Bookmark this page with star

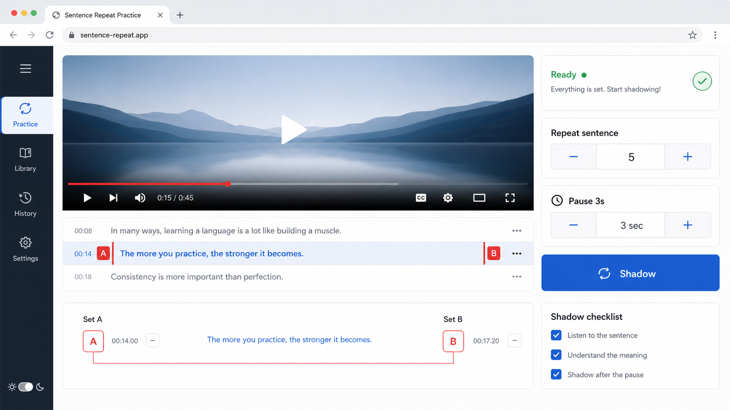(692, 35)
